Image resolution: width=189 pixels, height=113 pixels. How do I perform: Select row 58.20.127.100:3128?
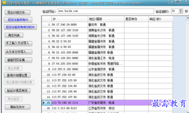click(x=107, y=30)
